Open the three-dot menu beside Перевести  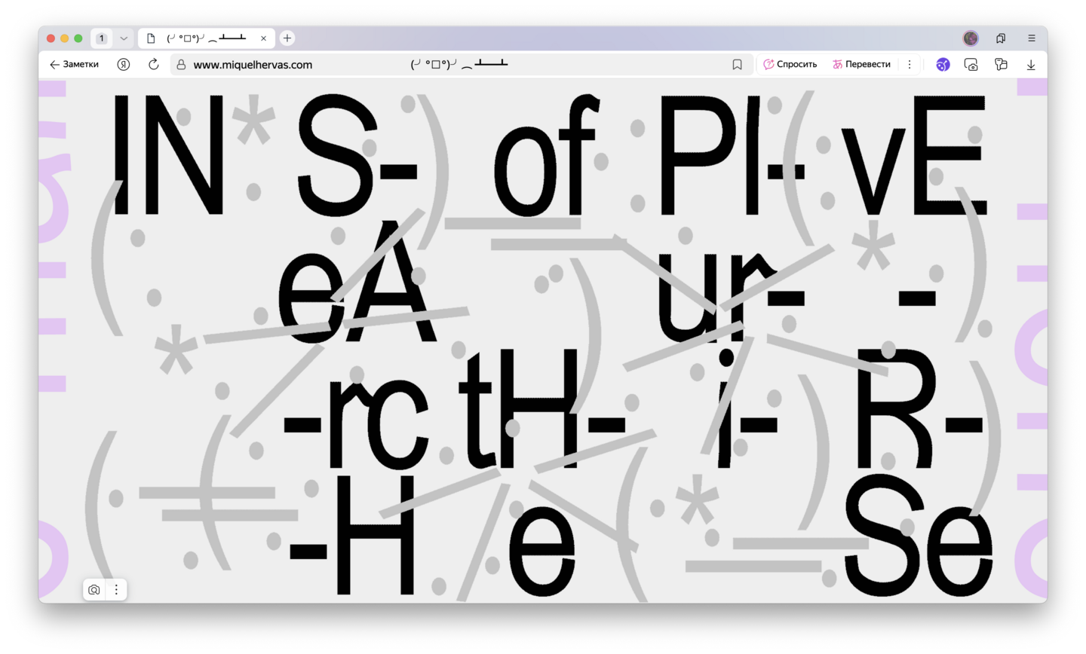[910, 65]
